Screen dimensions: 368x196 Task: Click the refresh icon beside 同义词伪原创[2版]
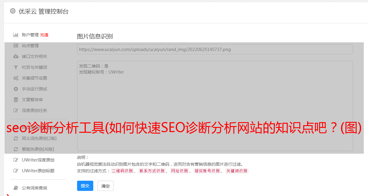pyautogui.click(x=16, y=138)
